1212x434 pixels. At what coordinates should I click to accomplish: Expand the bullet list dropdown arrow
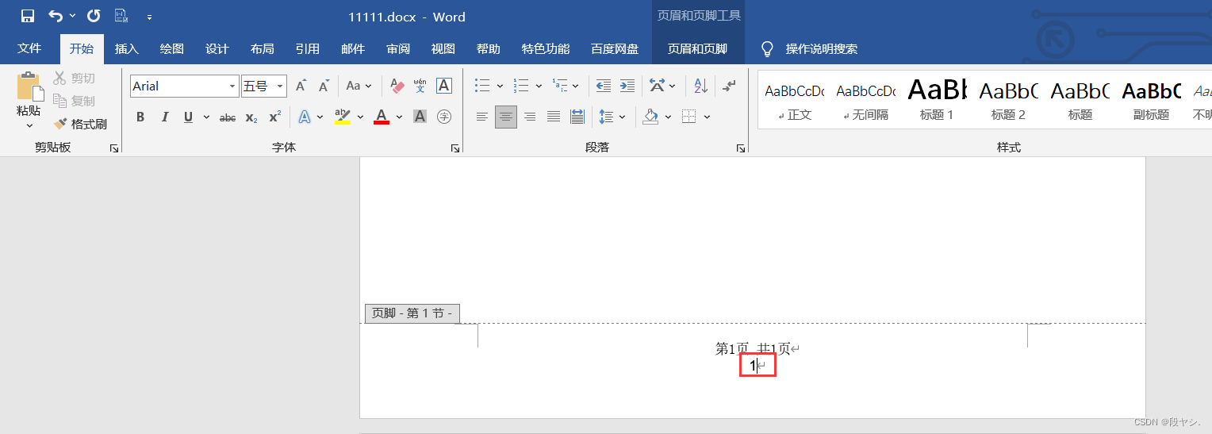coord(500,86)
